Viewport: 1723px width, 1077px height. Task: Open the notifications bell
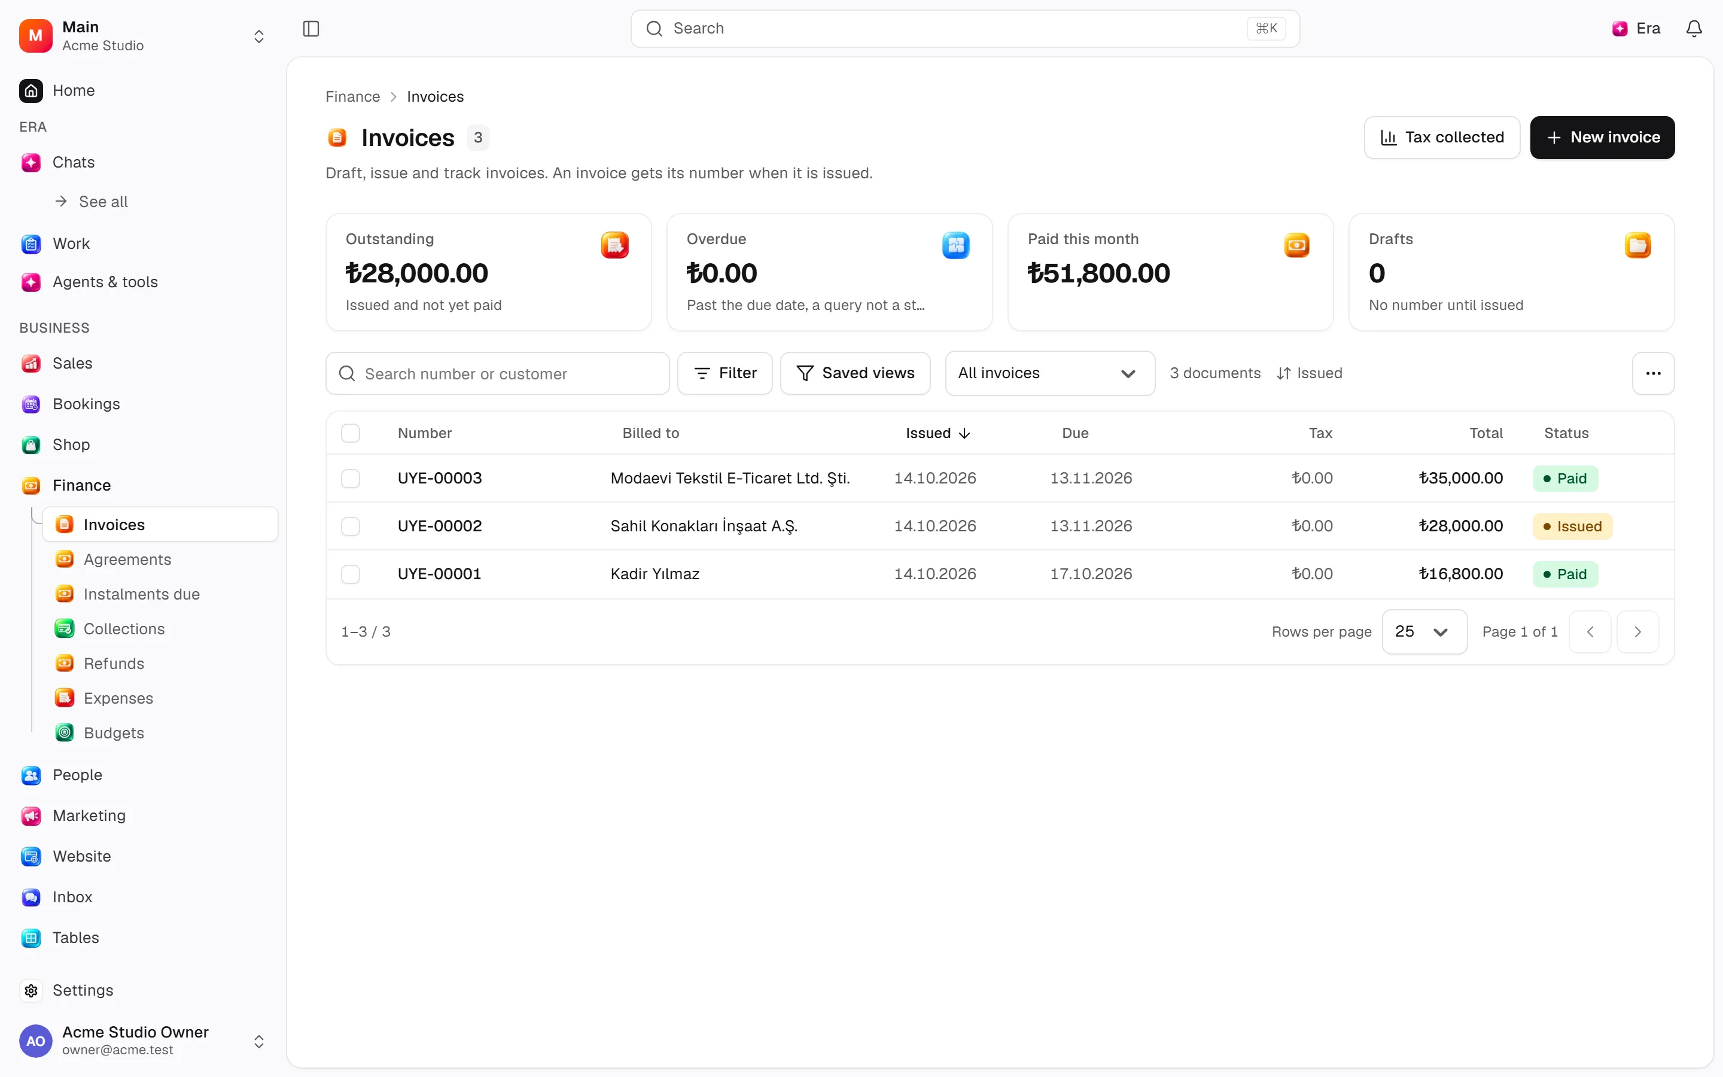pos(1694,29)
